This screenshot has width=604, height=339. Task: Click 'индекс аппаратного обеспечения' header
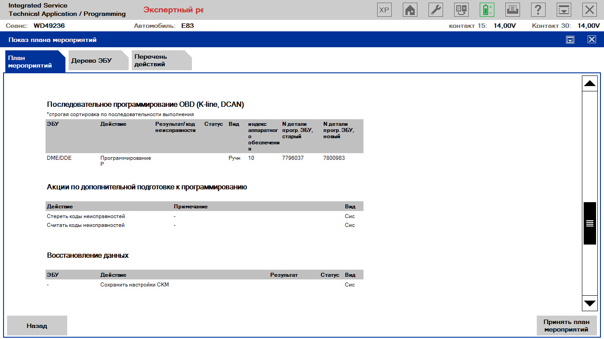(263, 136)
